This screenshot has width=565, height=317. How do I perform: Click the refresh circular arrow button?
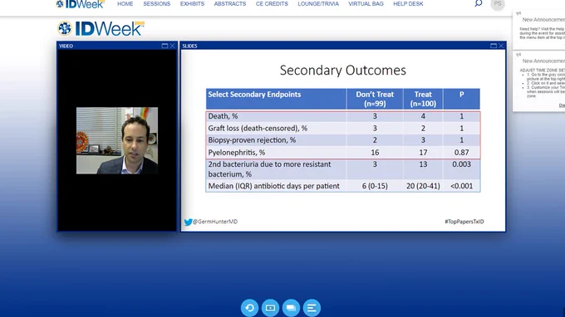tap(249, 308)
